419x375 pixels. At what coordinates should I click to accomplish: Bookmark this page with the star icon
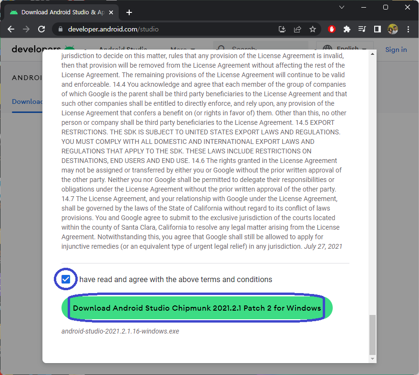(313, 29)
